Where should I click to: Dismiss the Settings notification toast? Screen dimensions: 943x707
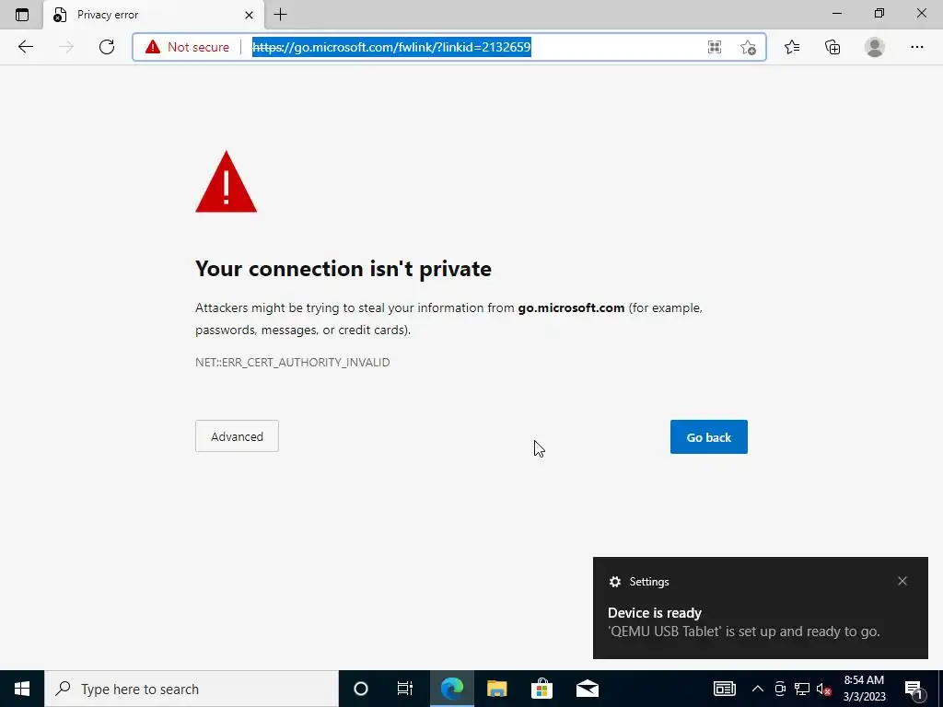[902, 581]
